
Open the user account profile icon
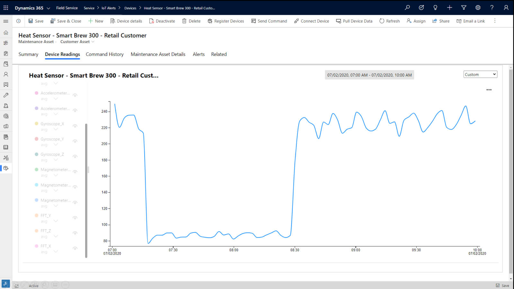coord(506,8)
